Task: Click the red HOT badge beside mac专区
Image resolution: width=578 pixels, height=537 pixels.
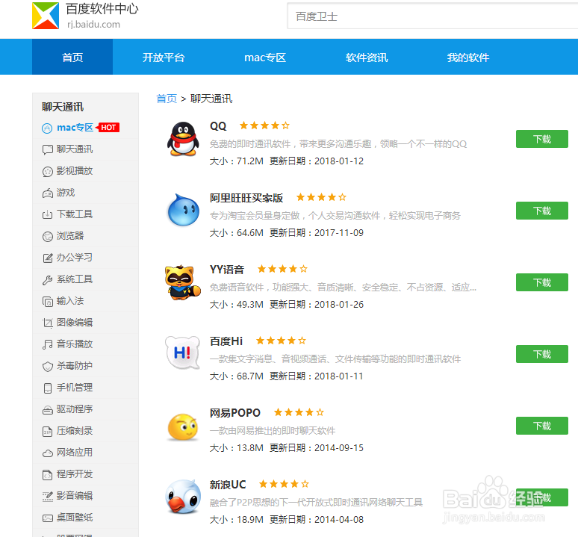Action: pyautogui.click(x=108, y=128)
